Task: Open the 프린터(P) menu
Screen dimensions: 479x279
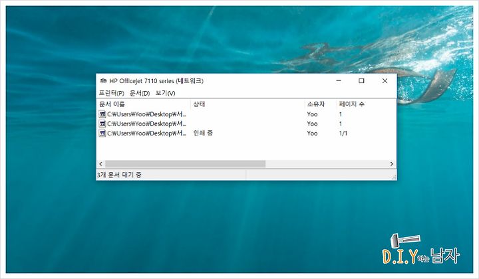Action: 111,93
